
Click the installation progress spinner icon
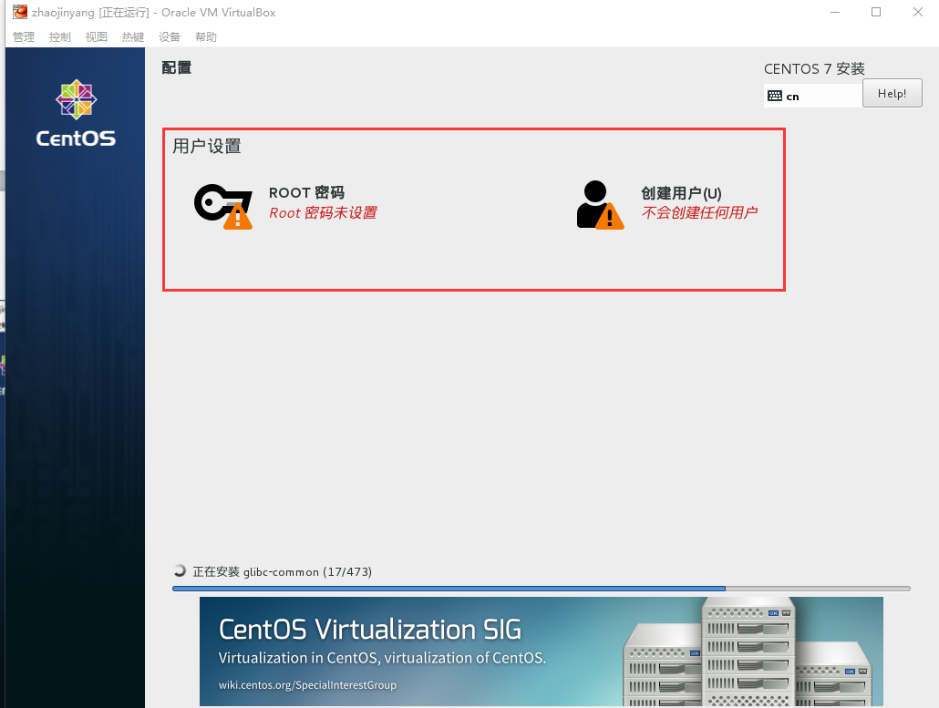pos(179,570)
